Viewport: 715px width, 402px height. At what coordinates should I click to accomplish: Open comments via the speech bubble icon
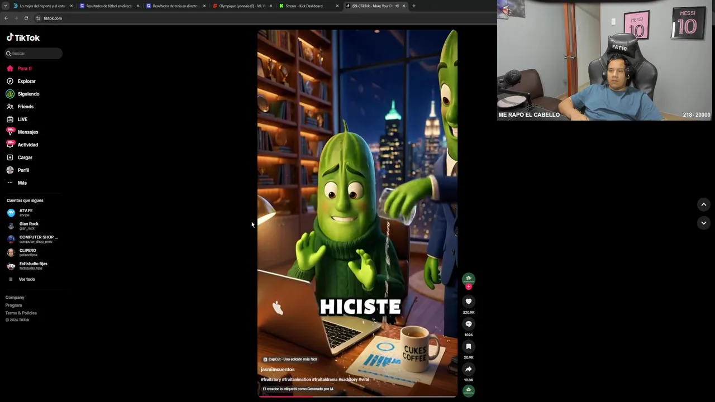point(469,324)
